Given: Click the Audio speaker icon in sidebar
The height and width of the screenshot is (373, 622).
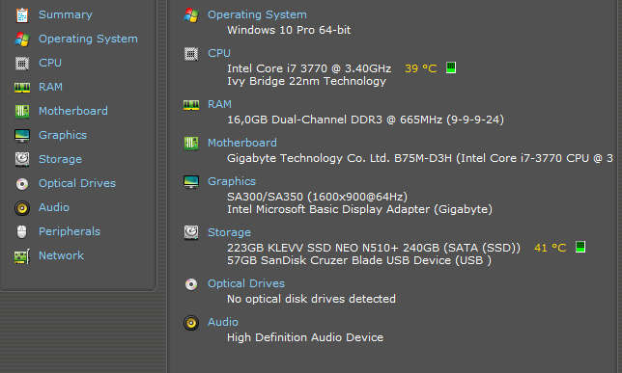Looking at the screenshot, I should 22,208.
